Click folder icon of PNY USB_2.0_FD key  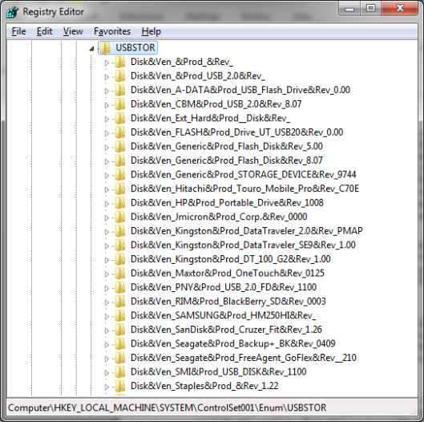coord(119,287)
